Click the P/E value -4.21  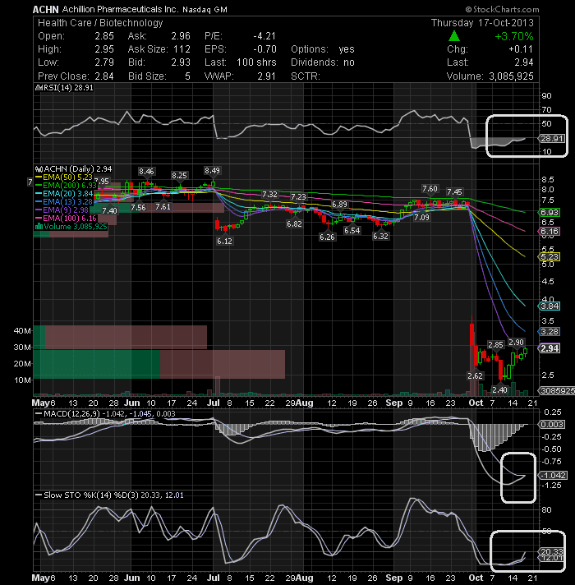click(264, 36)
